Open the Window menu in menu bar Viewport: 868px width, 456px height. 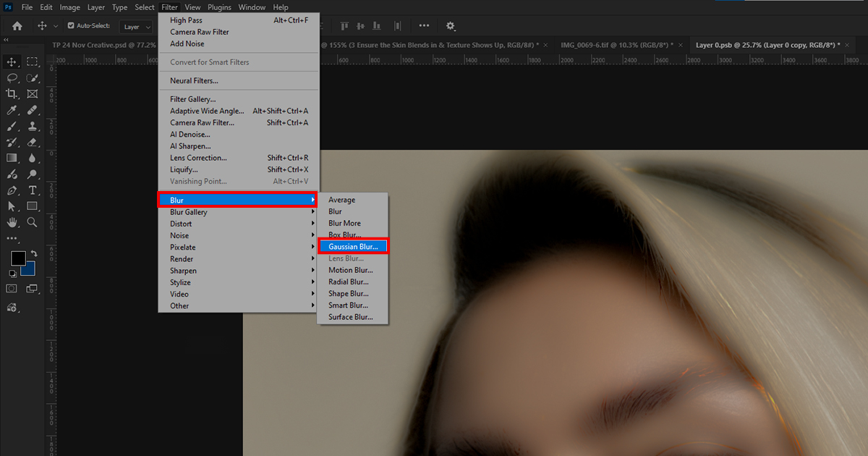(x=252, y=7)
